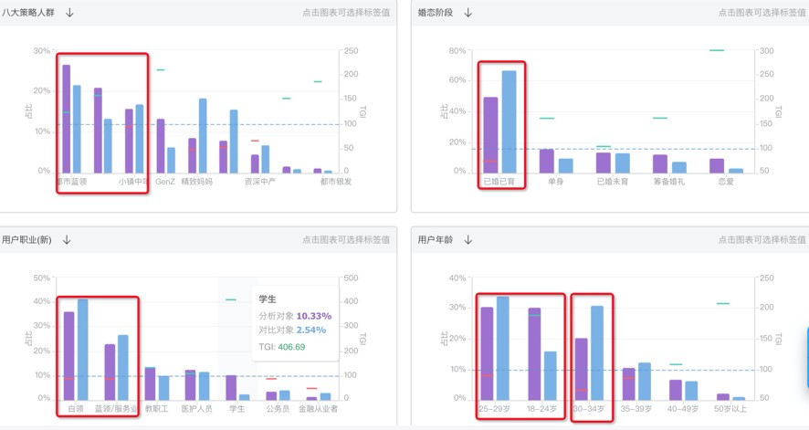
Task: Click download arrow next to 用户职业(新)
Action: coord(68,240)
